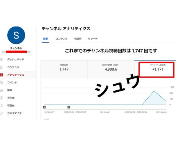
Task: Click the 2023/05/27 date label
Action: point(49,112)
